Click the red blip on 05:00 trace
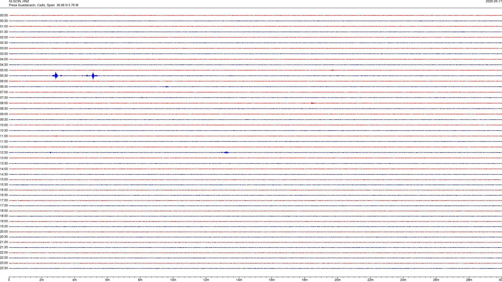 tap(332, 70)
